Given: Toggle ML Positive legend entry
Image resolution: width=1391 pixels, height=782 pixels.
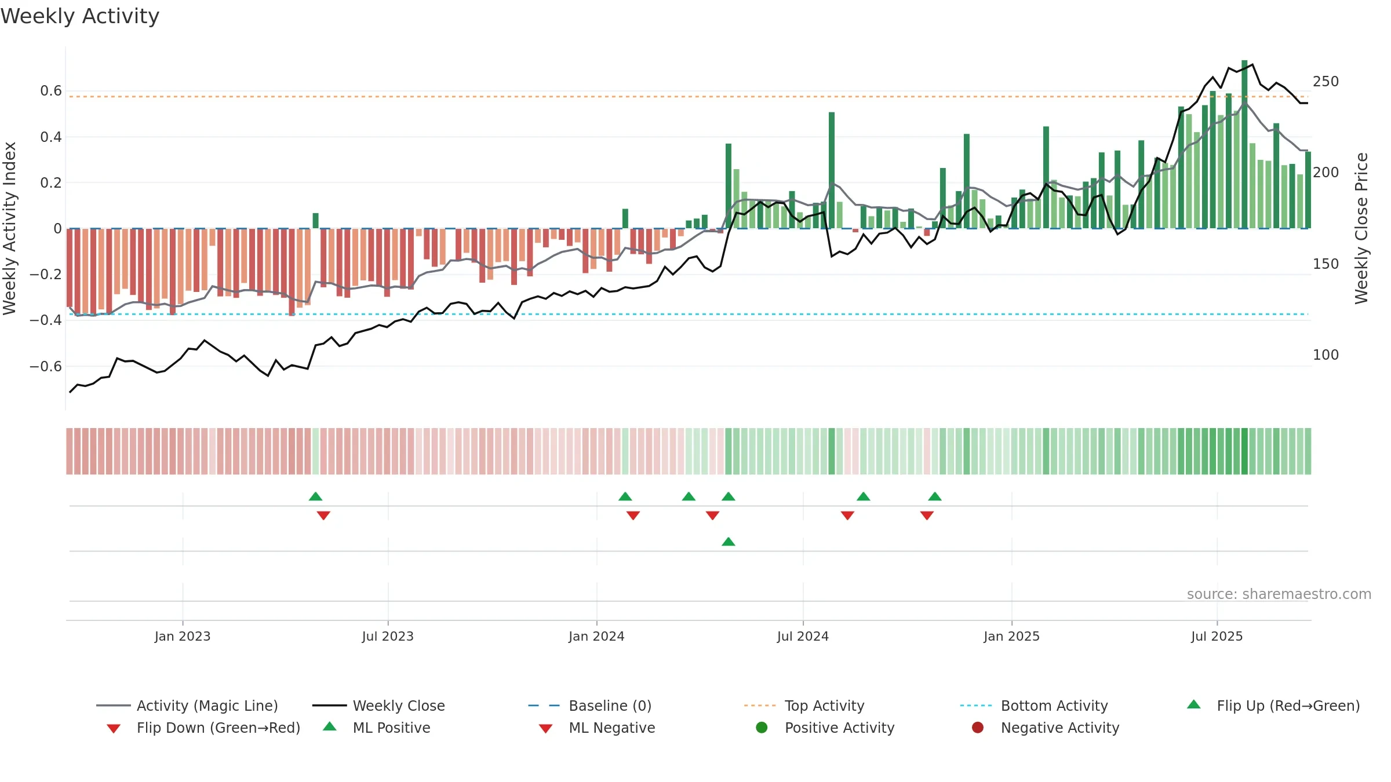Looking at the screenshot, I should [377, 728].
